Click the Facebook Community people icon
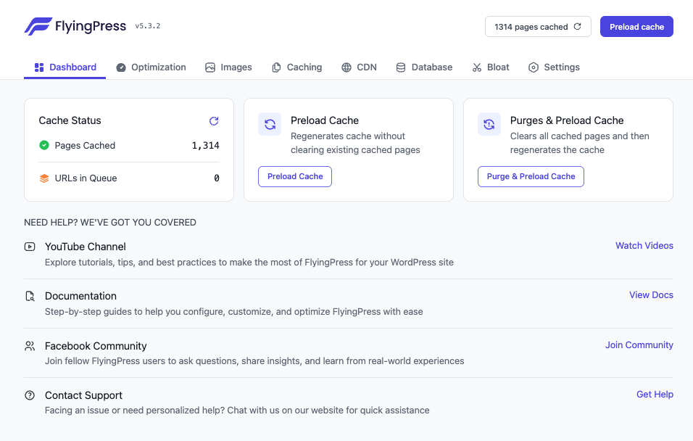The width and height of the screenshot is (693, 441). 29,346
